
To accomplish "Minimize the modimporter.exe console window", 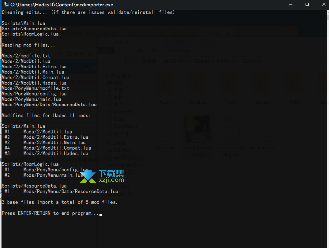I will click(x=291, y=4).
